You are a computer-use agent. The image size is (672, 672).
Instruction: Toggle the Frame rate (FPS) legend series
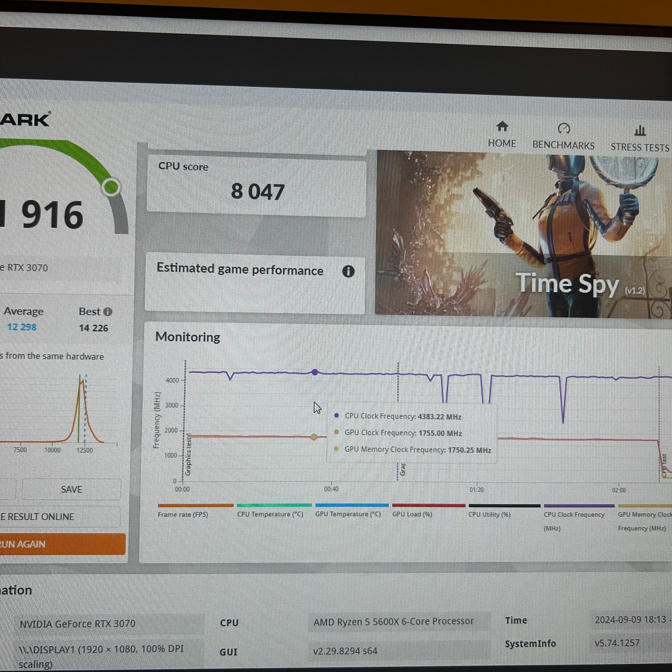(195, 510)
